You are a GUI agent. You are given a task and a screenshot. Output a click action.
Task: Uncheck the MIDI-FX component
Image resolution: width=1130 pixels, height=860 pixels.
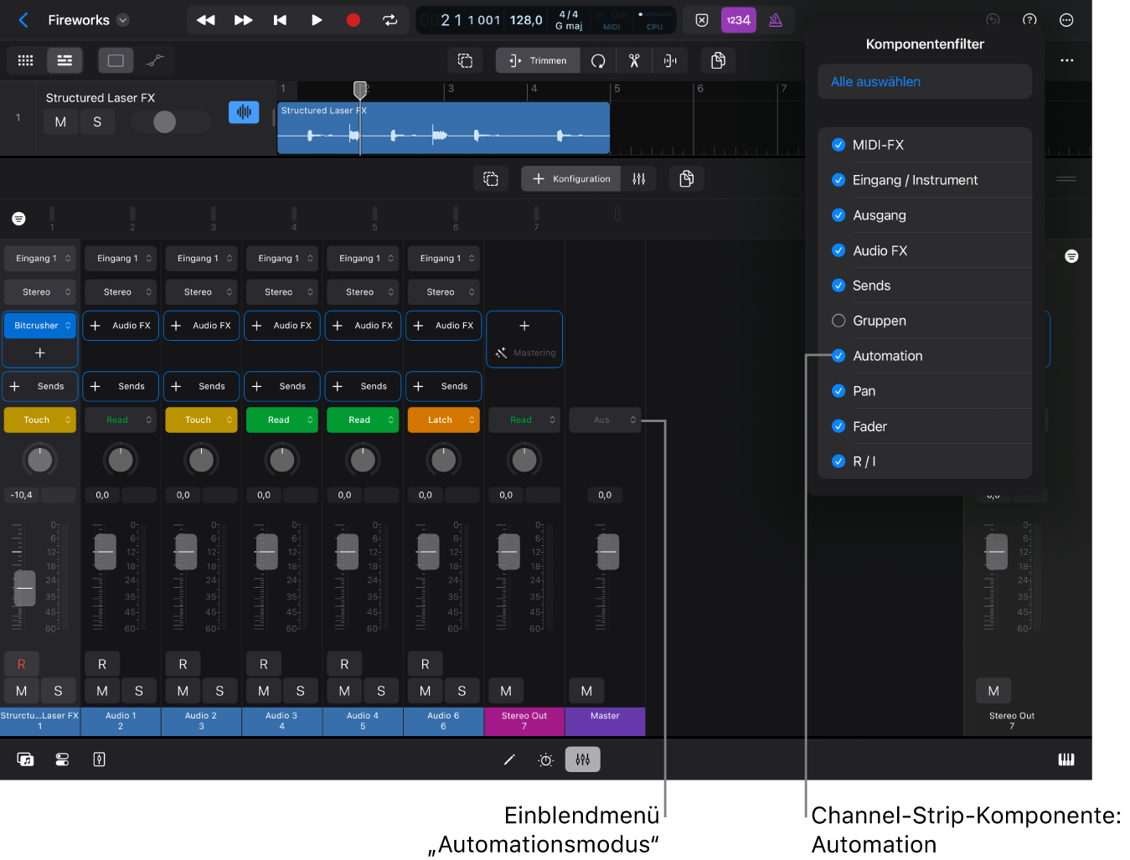[x=838, y=145]
